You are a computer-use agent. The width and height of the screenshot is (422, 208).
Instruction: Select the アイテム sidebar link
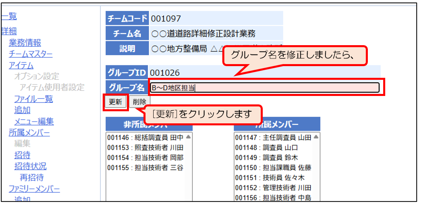tap(21, 65)
